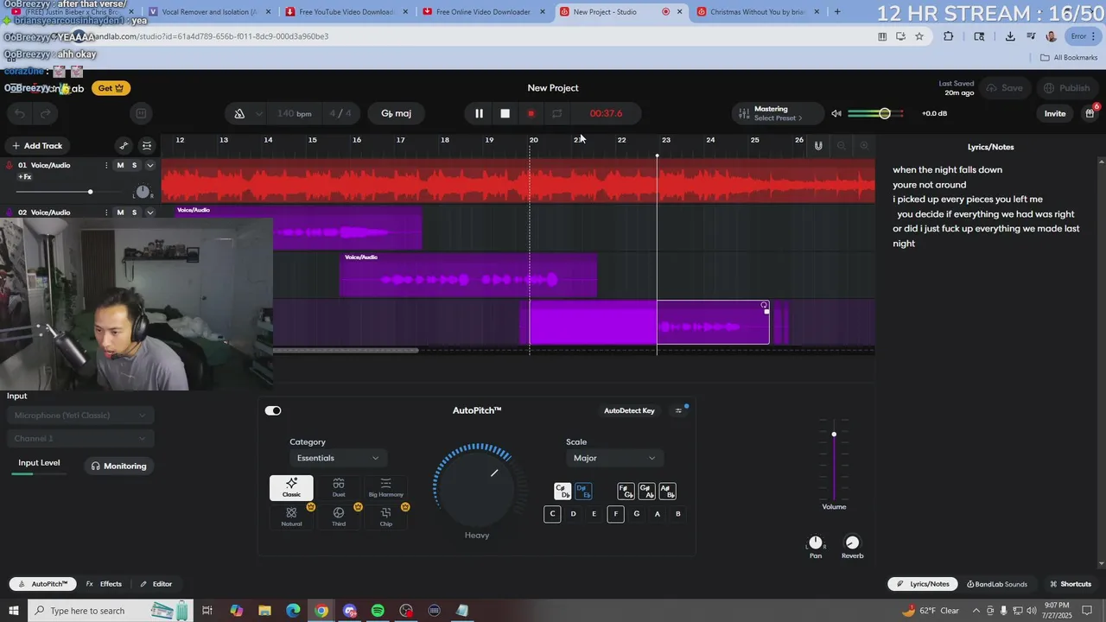The width and height of the screenshot is (1106, 622).
Task: Toggle the C♯/D♭ note key
Action: [x=563, y=492]
